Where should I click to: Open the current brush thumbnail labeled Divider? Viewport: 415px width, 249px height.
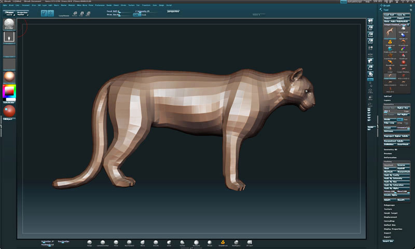tap(9, 24)
